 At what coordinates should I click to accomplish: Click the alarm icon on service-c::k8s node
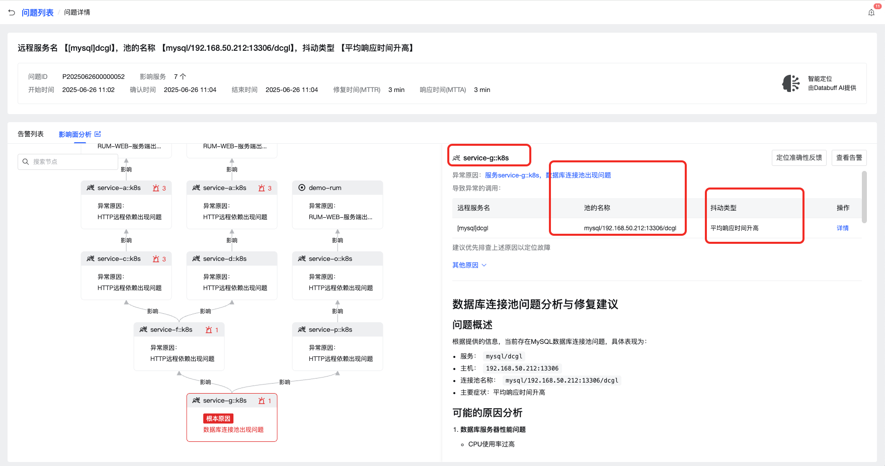pyautogui.click(x=156, y=259)
